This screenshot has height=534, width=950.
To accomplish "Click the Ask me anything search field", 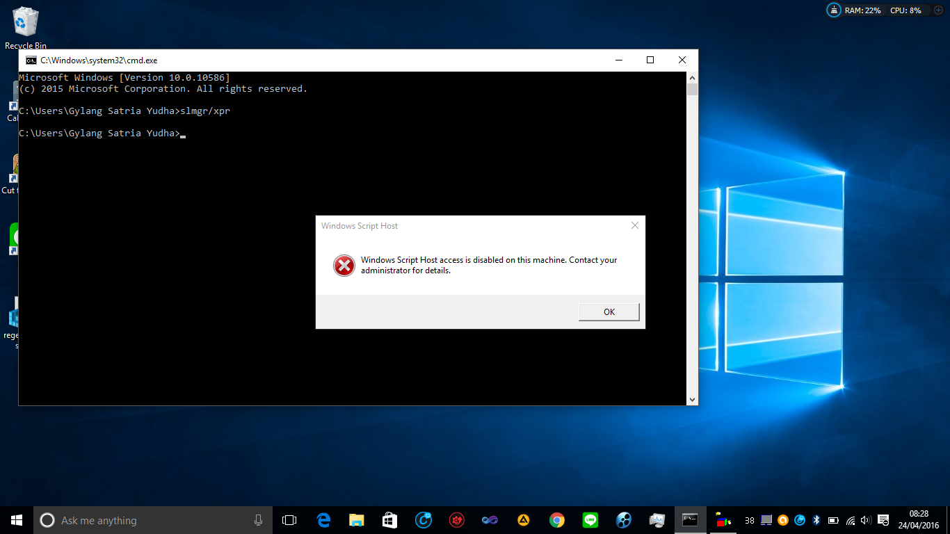I will point(139,519).
